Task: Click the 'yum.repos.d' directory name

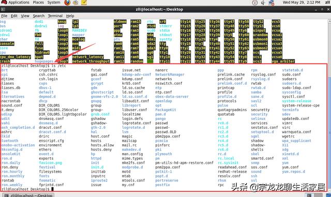Action: point(294,172)
